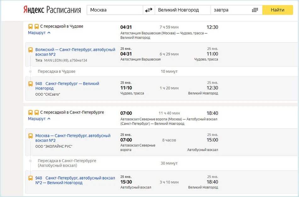Screen dimensions: 299x197
Task: Click bus icon beside 948 Санкт-Петербург — Великий Новгород
Action: 31,84
